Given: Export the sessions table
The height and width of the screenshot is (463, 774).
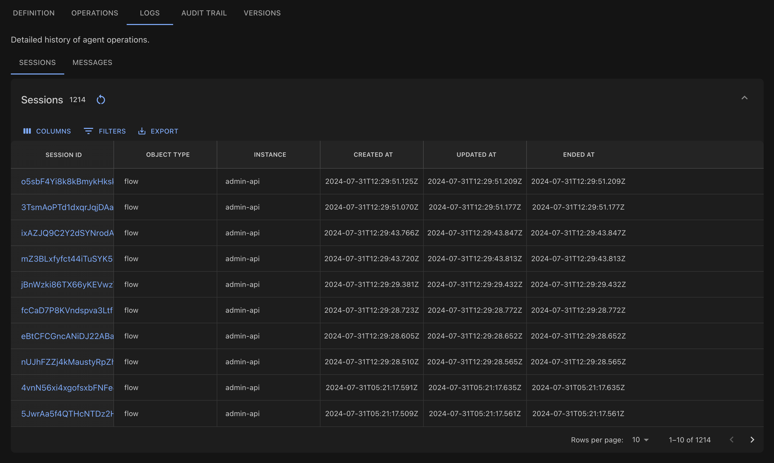Looking at the screenshot, I should [158, 131].
